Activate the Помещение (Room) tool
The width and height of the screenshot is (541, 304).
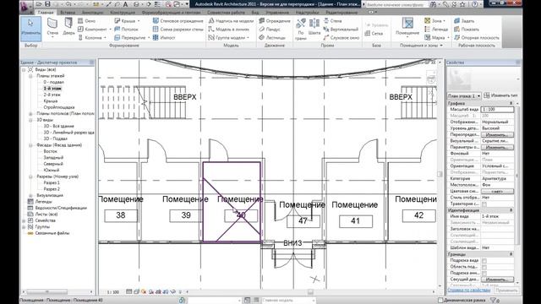[x=407, y=27]
